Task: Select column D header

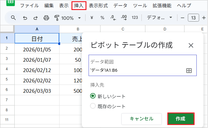Action: coord(165,29)
